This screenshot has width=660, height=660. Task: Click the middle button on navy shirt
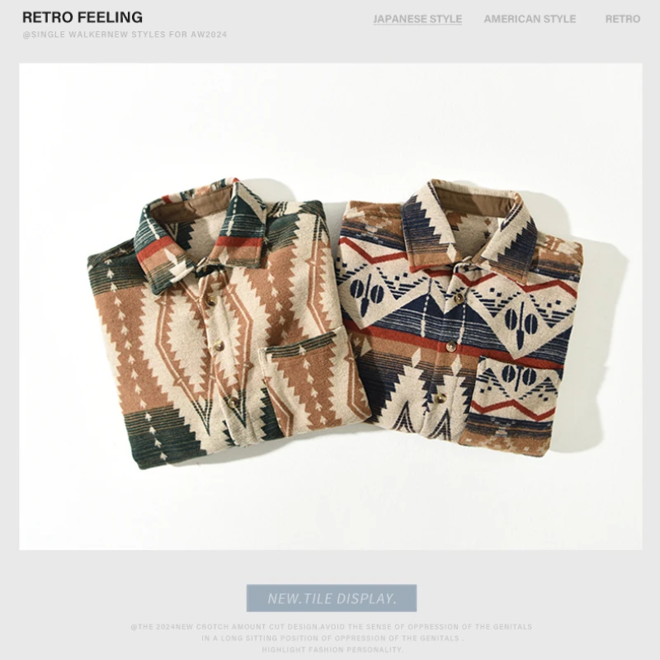click(x=450, y=346)
